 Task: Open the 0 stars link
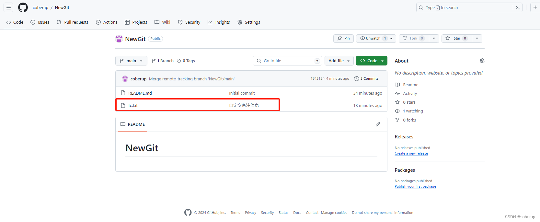[405, 102]
